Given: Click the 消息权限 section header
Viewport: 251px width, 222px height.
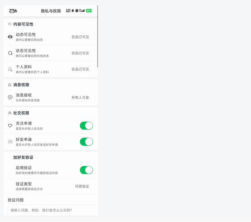Looking at the screenshot, I should (21, 85).
